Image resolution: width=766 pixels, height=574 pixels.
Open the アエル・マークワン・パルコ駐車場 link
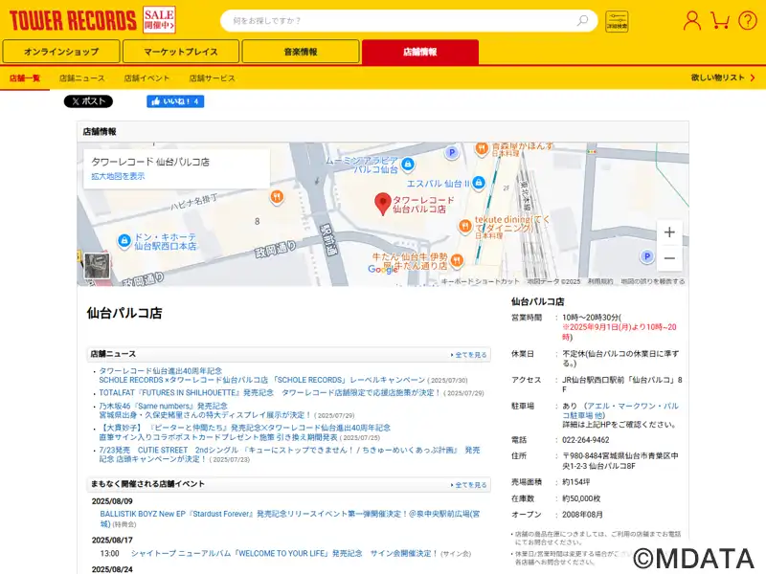tap(620, 410)
